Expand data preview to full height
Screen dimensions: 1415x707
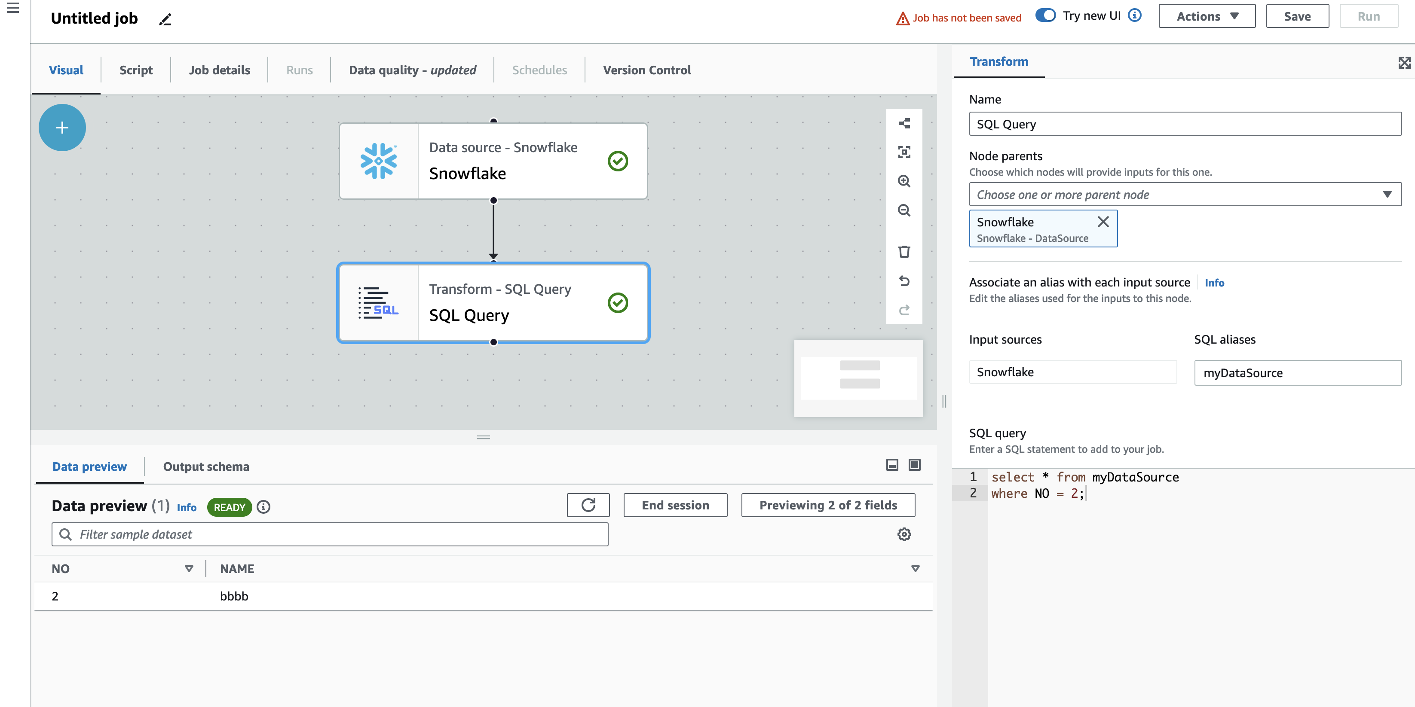point(914,464)
